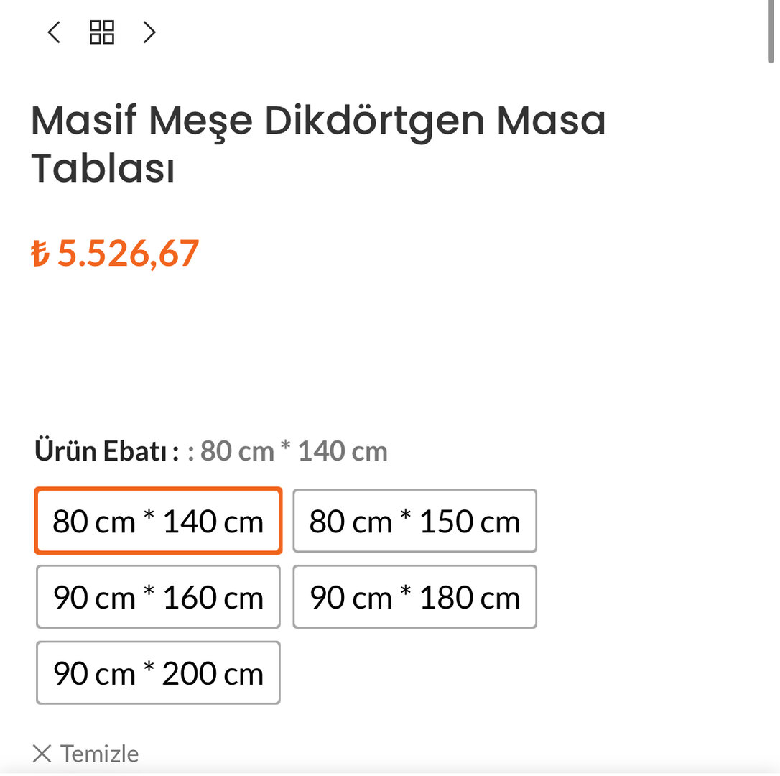Screen dimensions: 780x776
Task: Open the product grid view icon
Action: 102,32
